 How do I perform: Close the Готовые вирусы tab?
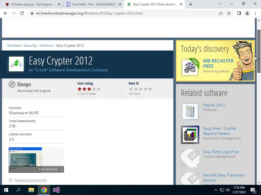(x=59, y=5)
